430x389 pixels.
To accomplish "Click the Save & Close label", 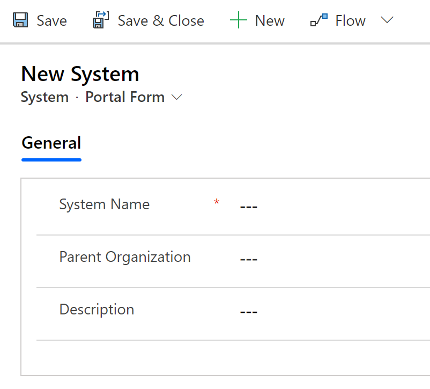I will click(x=161, y=21).
